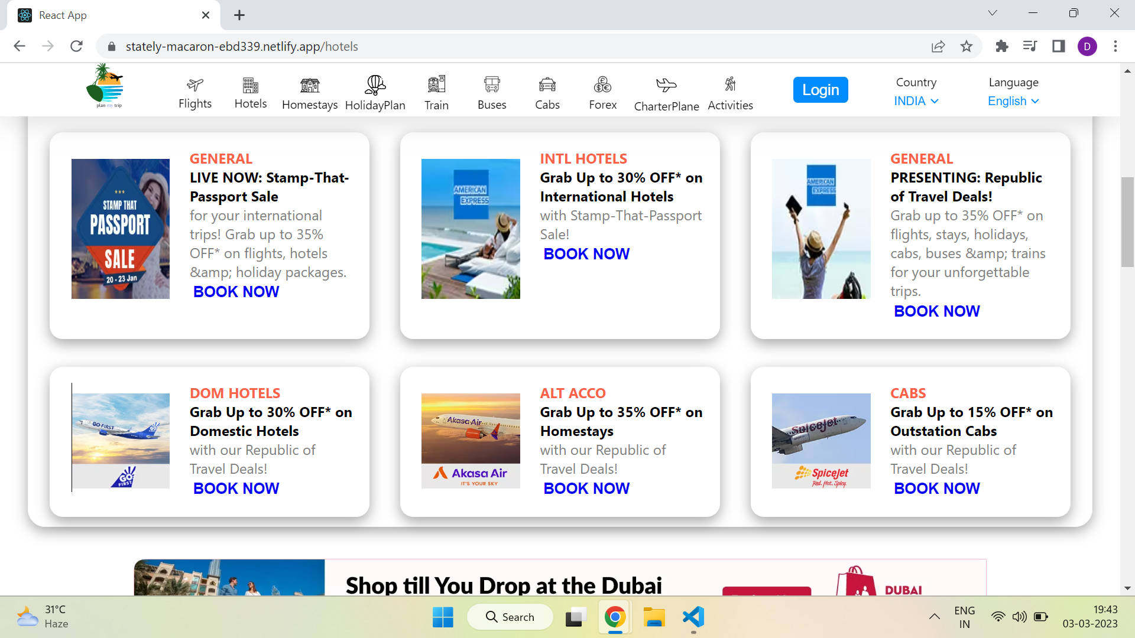Open the INDIA country dropdown

pos(915,101)
